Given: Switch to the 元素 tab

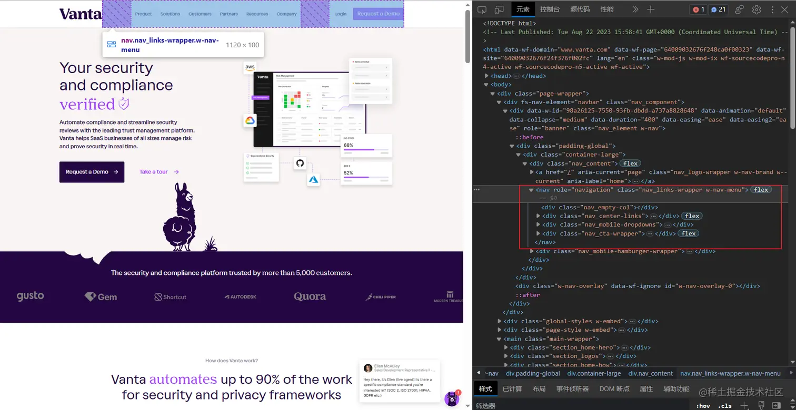Looking at the screenshot, I should point(523,9).
